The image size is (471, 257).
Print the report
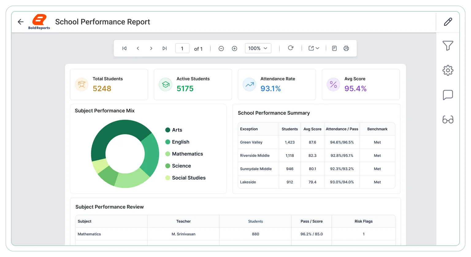(346, 48)
